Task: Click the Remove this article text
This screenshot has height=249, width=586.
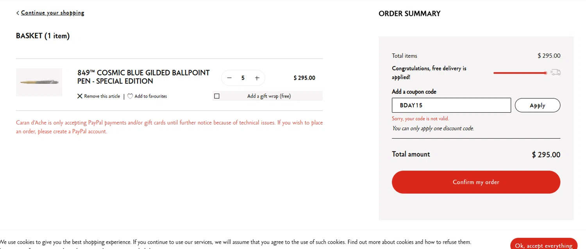Action: coord(102,96)
